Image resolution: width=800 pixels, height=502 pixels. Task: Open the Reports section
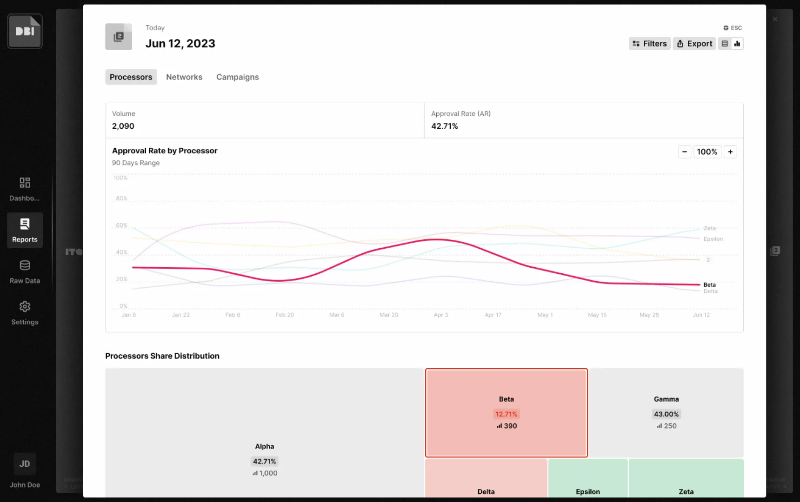tap(25, 230)
